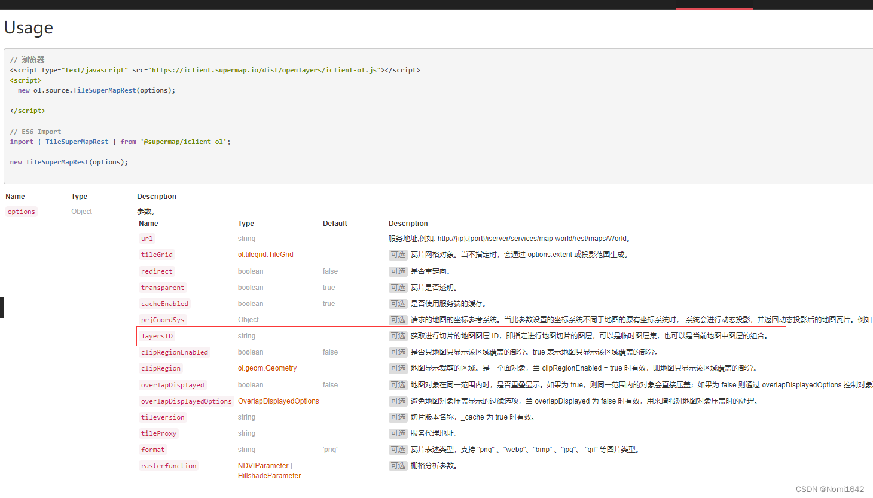The height and width of the screenshot is (498, 873).
Task: Select the clipRegionEnabled parameter name
Action: click(x=175, y=352)
